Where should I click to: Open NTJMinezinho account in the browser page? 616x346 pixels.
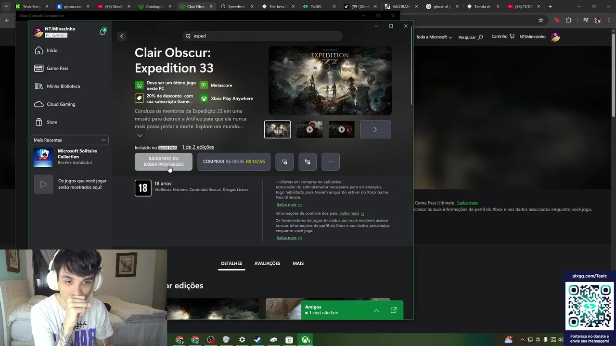539,37
